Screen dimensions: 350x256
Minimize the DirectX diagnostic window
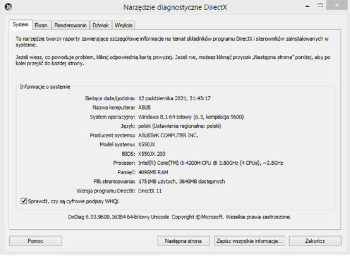(x=307, y=6)
